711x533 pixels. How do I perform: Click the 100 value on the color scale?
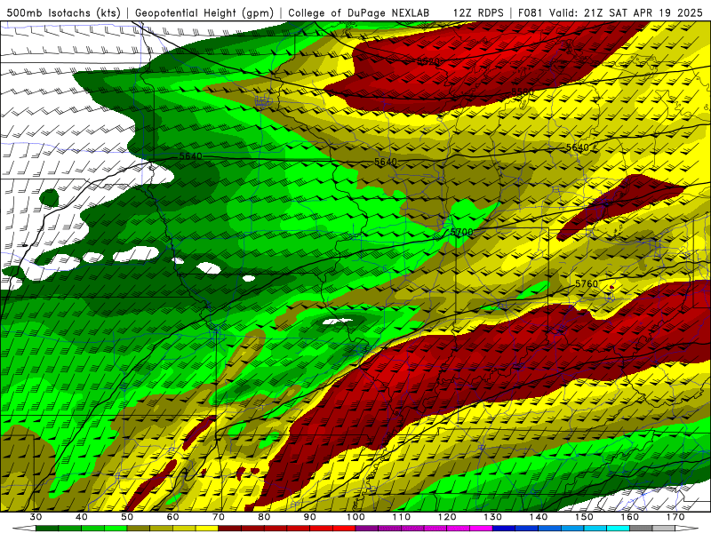pyautogui.click(x=355, y=517)
